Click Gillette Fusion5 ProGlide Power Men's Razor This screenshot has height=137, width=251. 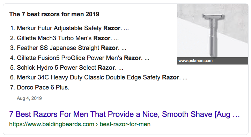tap(80, 58)
